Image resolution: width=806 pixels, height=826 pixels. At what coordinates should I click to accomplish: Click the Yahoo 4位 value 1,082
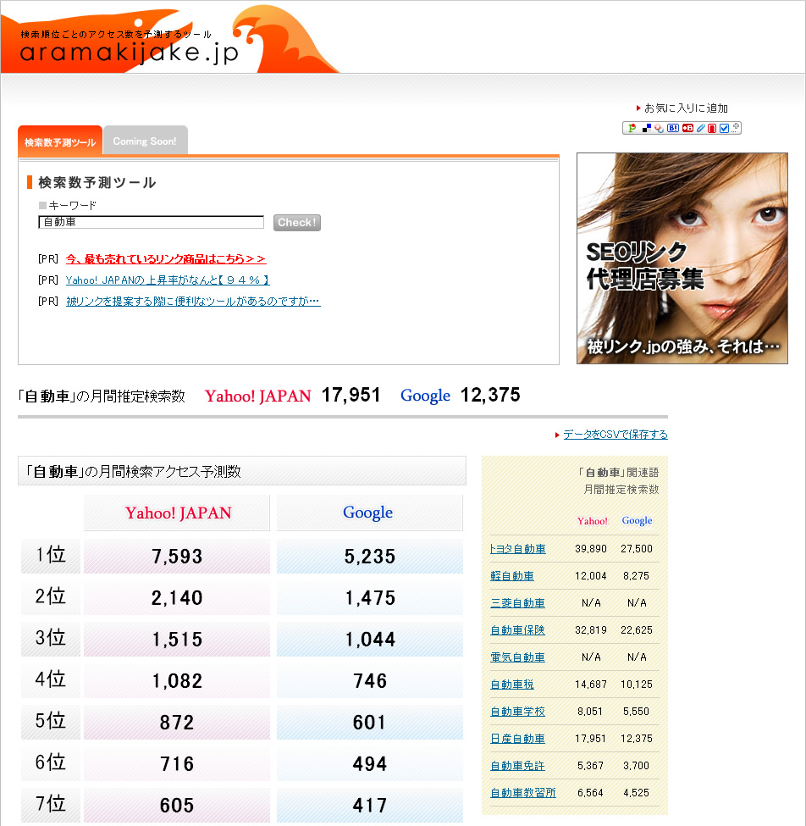tap(177, 681)
